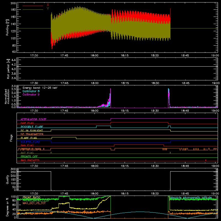Click the SC_TRANSMITTER flag label

[x=32, y=134]
